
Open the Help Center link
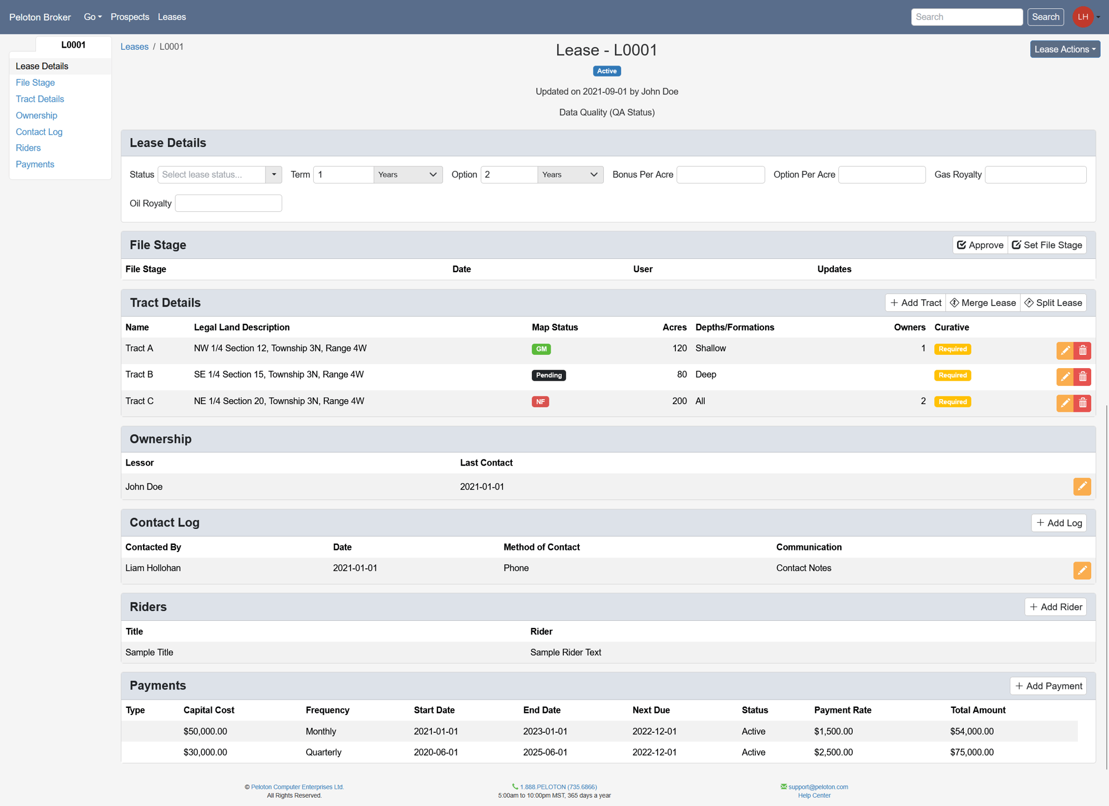click(x=814, y=795)
